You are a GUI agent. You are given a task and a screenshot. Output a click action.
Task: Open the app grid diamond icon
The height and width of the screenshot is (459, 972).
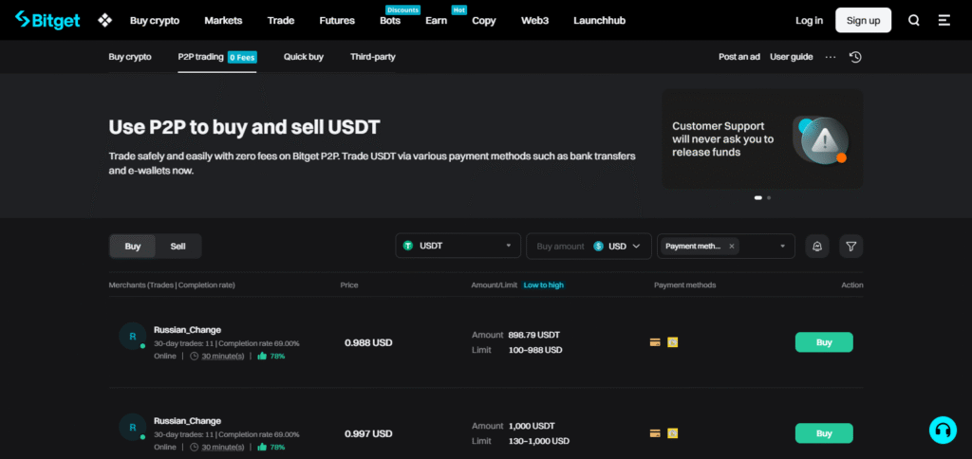(x=104, y=21)
